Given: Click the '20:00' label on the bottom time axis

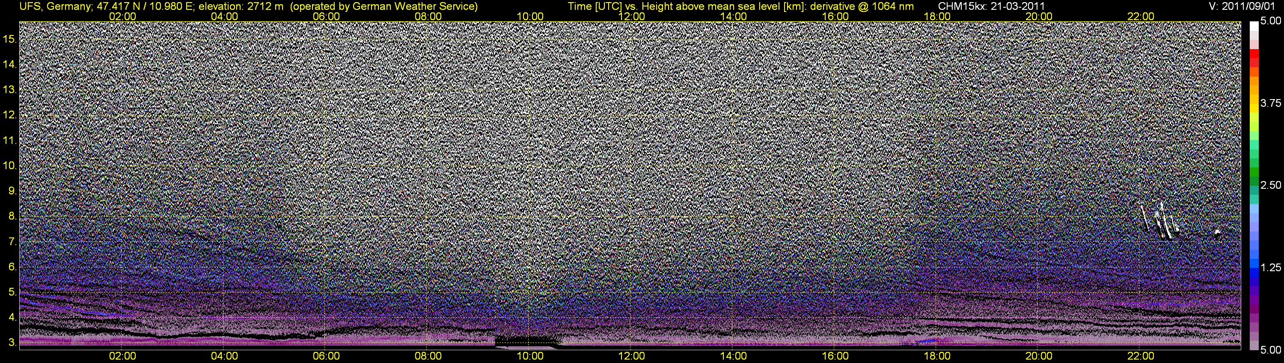Looking at the screenshot, I should click(1039, 356).
